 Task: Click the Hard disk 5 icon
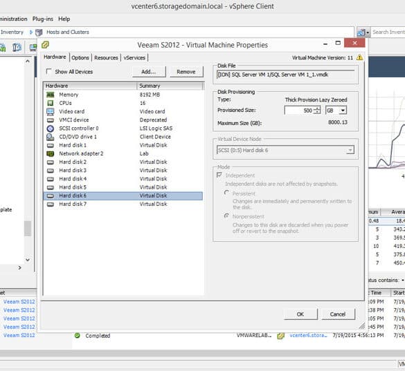coord(51,187)
